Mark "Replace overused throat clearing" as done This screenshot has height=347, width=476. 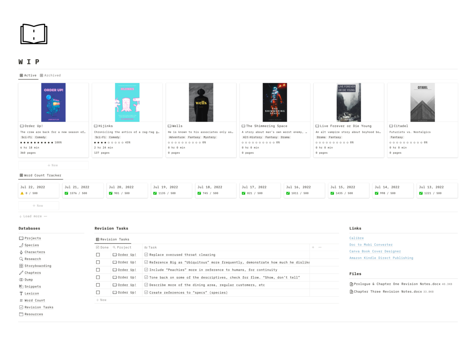pos(98,255)
